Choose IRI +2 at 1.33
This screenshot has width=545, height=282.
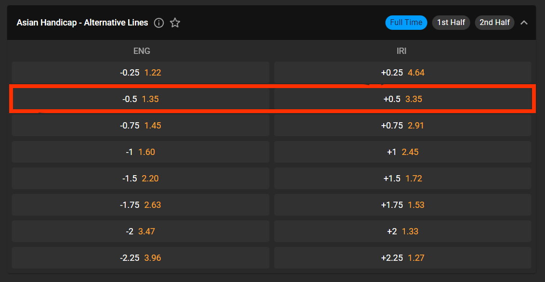(402, 231)
